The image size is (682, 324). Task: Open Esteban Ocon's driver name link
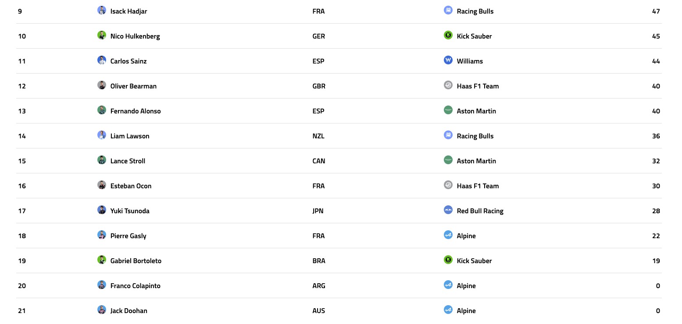pos(131,186)
